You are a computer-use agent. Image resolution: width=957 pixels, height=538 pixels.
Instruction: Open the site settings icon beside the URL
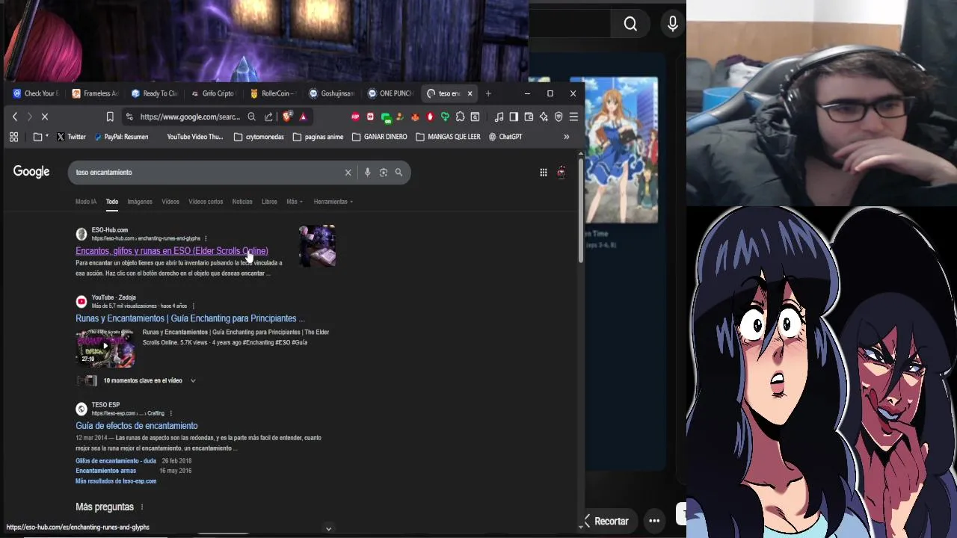coord(129,117)
